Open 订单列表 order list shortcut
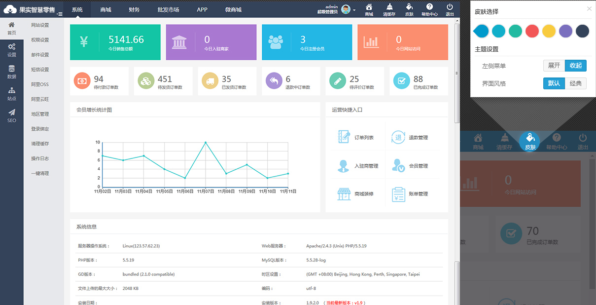This screenshot has height=305, width=596. click(x=356, y=137)
